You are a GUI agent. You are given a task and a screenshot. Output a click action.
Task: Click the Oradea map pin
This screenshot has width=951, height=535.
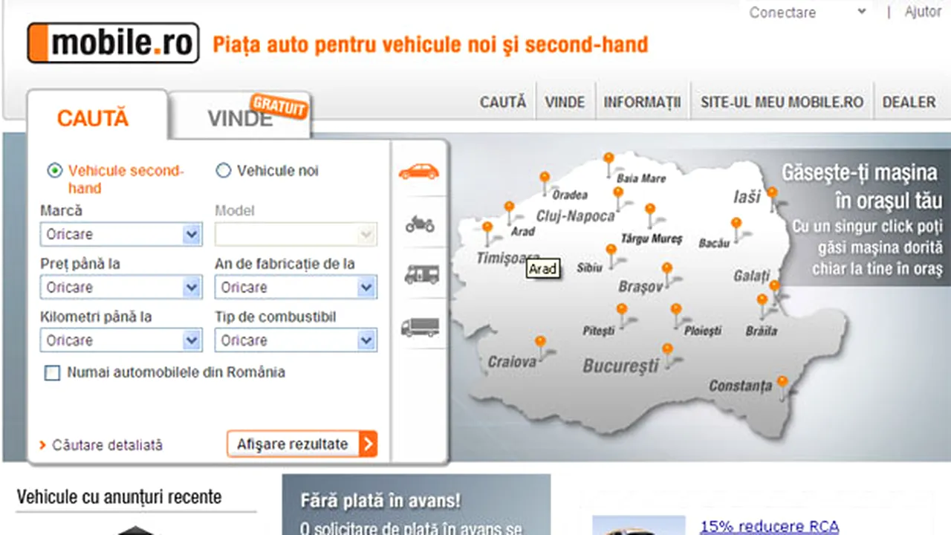click(545, 178)
